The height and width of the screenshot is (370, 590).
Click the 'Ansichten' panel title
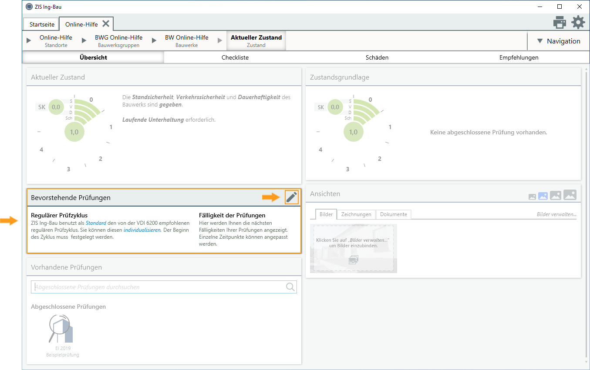click(325, 194)
